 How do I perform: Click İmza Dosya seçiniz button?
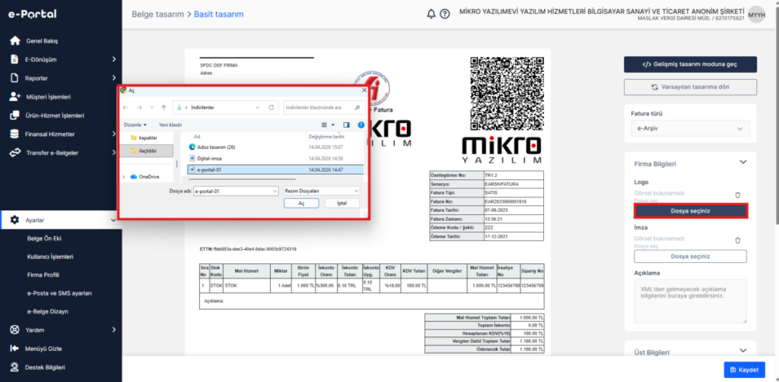pyautogui.click(x=690, y=257)
